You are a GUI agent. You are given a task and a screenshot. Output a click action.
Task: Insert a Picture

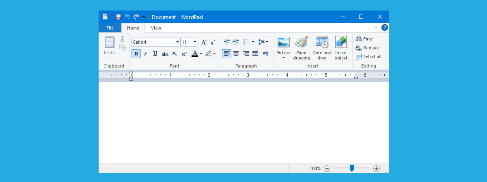point(283,45)
